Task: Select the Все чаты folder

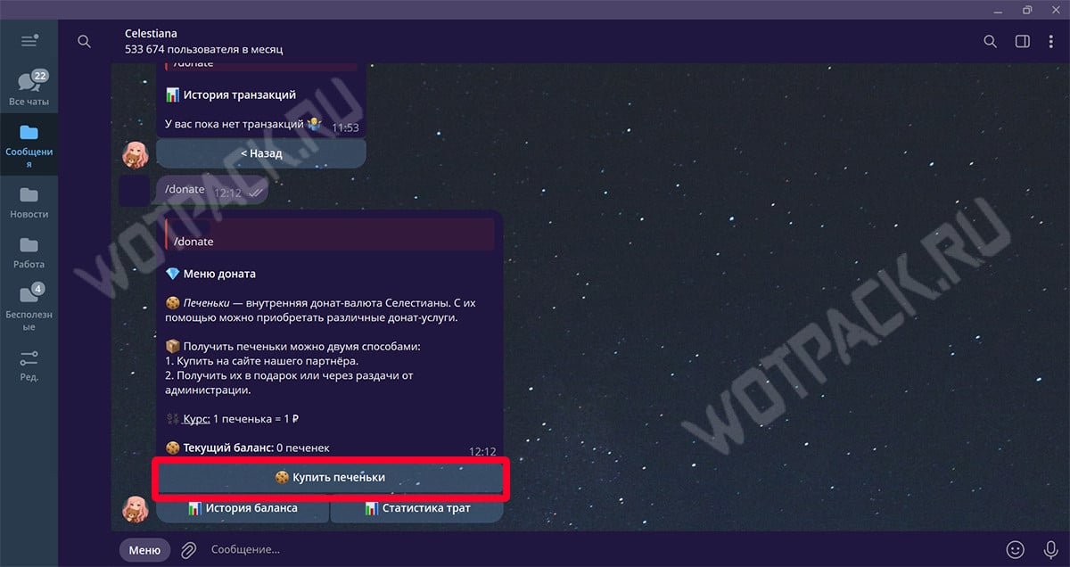Action: [x=29, y=87]
